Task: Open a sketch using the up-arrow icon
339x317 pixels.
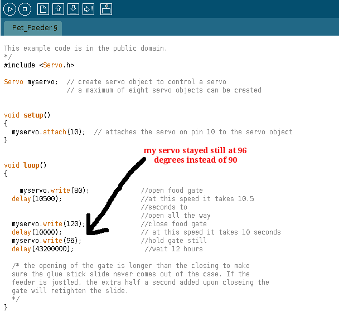Action: click(58, 9)
